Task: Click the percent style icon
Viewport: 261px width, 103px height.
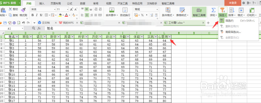Action: point(142,15)
